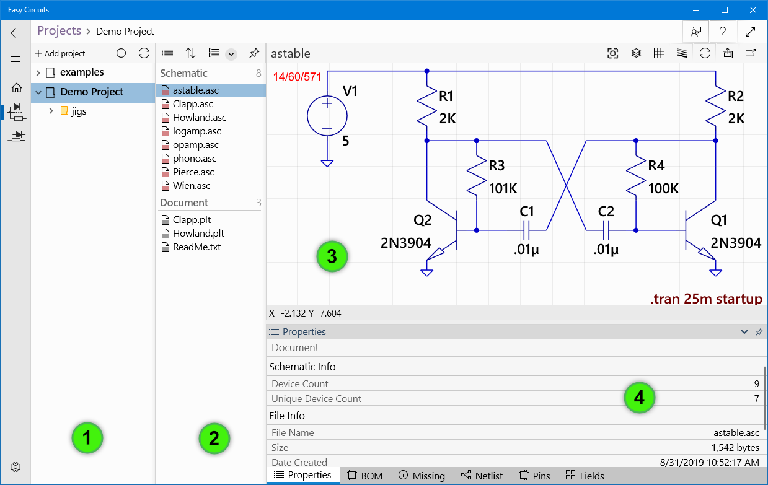The image size is (768, 485).
Task: Collapse the Properties panel chevron
Action: tap(744, 332)
